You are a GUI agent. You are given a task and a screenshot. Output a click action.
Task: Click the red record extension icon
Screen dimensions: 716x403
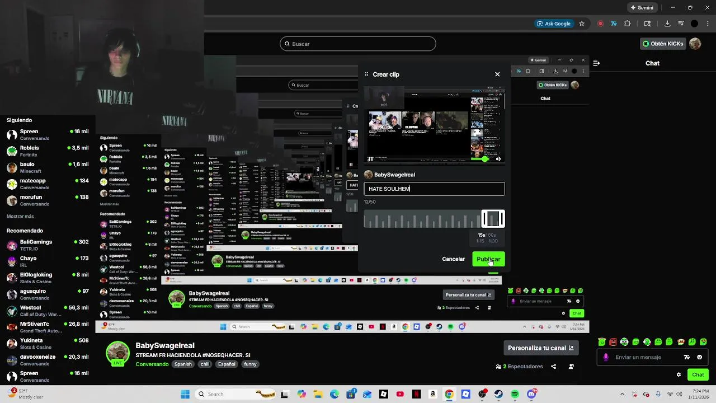click(600, 24)
